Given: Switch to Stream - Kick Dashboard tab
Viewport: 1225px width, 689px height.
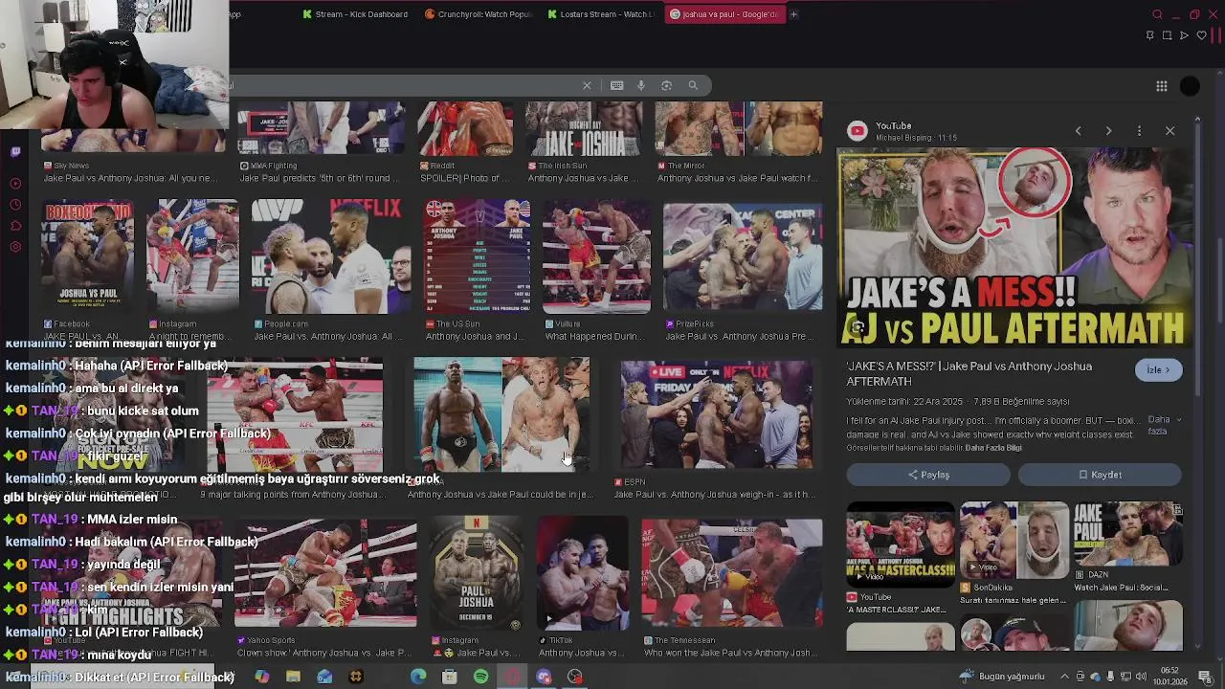Looking at the screenshot, I should (355, 14).
